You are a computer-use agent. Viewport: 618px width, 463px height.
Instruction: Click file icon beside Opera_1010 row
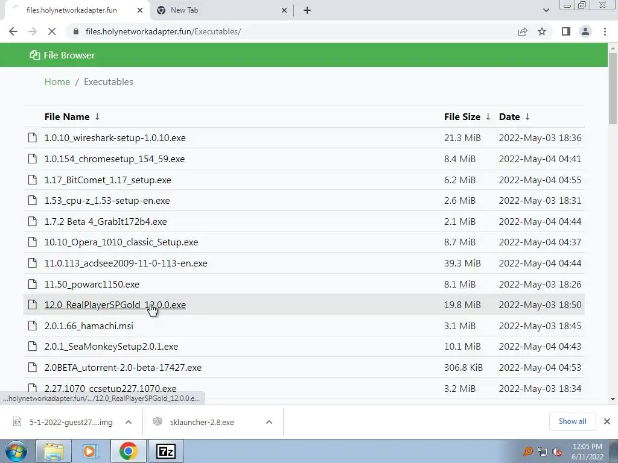33,242
